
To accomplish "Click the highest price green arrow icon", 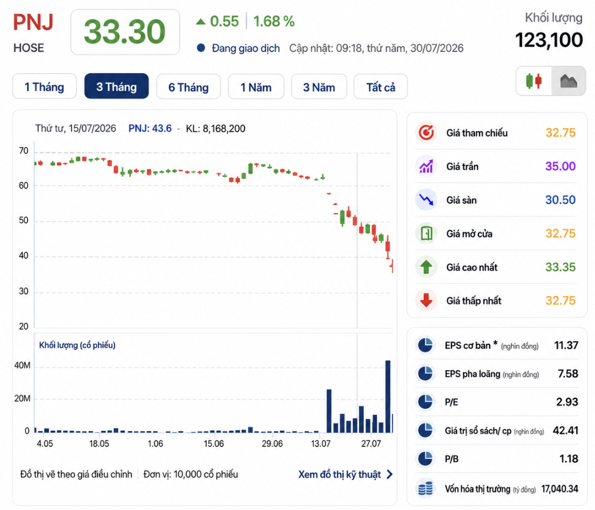I will pyautogui.click(x=426, y=267).
